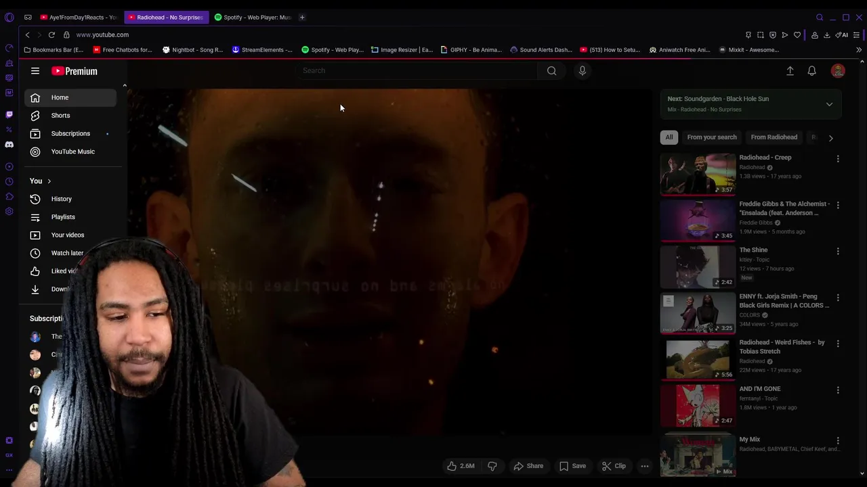Viewport: 867px width, 487px height.
Task: Open Playlists in sidebar
Action: [70, 217]
